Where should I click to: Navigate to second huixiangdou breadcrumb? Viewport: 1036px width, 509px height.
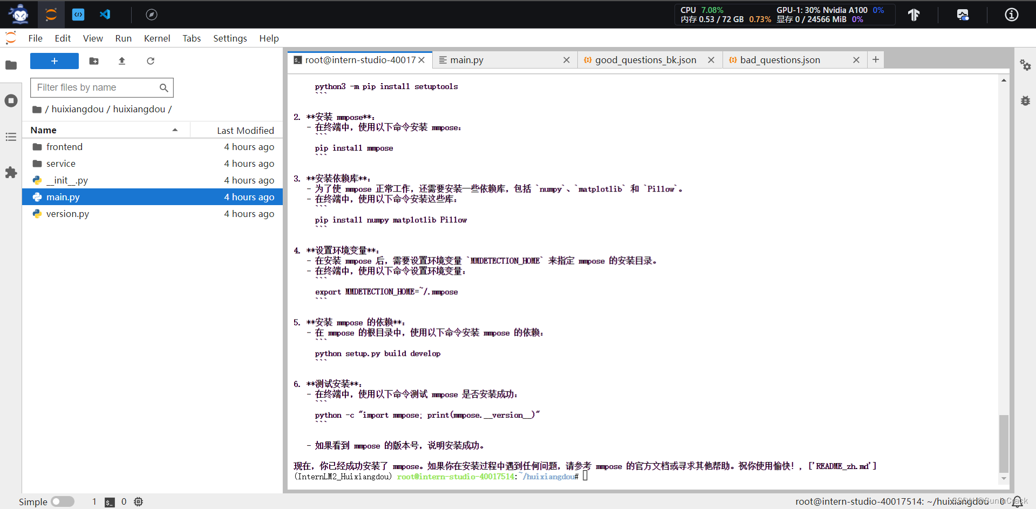(139, 109)
